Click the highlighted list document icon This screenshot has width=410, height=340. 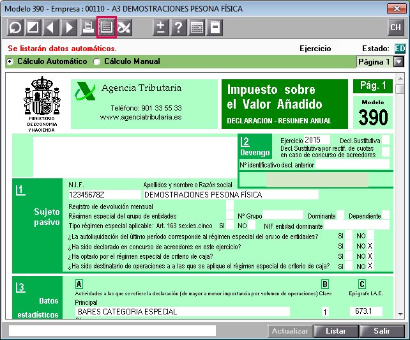[107, 27]
